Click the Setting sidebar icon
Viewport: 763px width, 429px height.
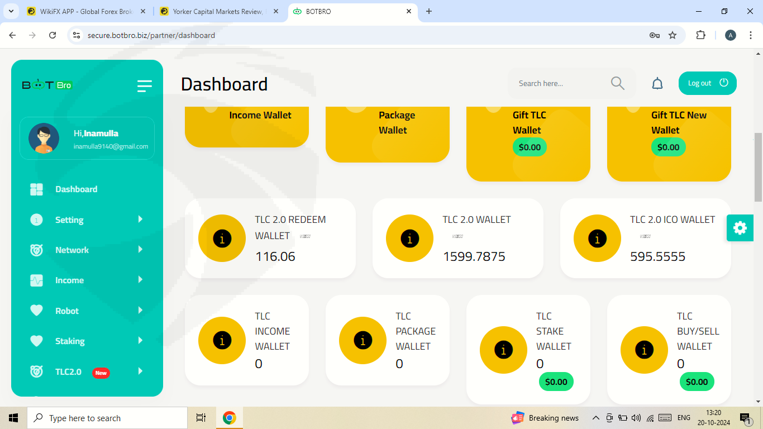pyautogui.click(x=36, y=220)
